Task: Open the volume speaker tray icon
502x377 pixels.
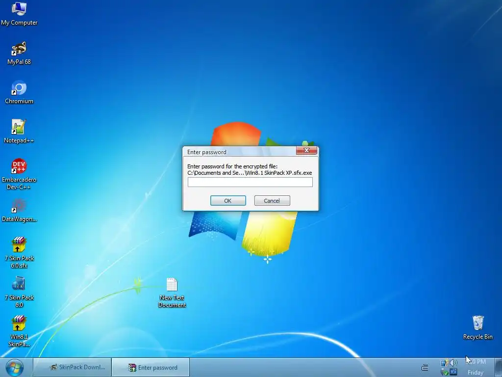Action: click(453, 363)
